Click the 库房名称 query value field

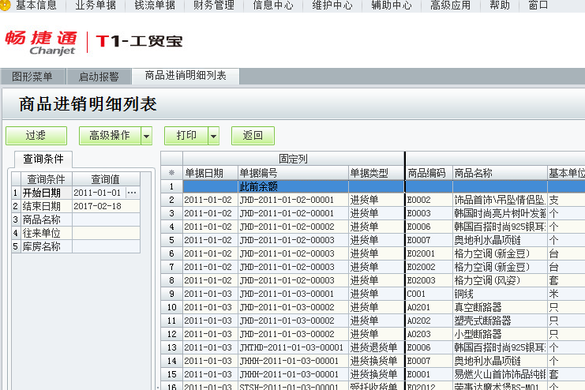106,246
